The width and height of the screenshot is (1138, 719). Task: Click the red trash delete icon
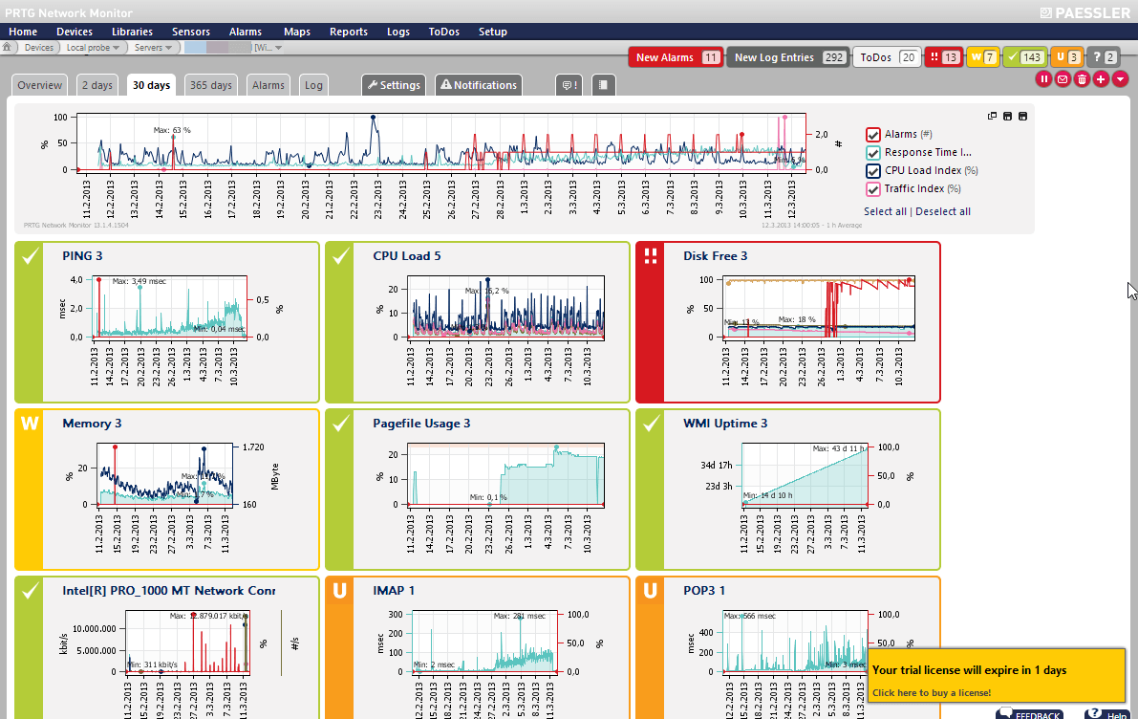(x=1082, y=79)
